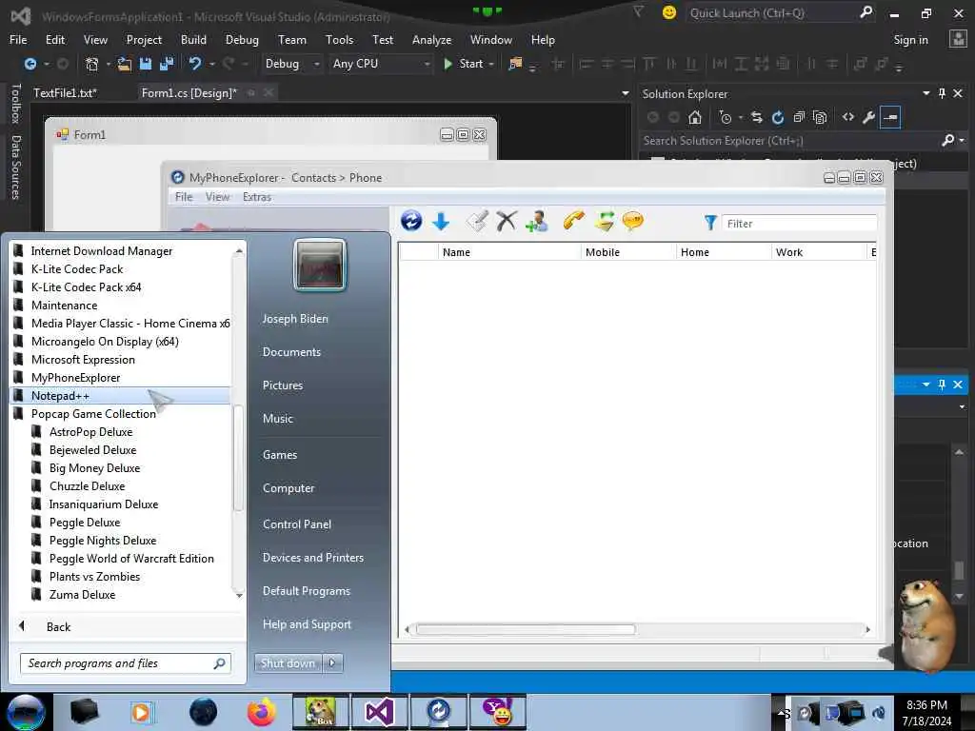
Task: Switch to the TextFile1.txt tab
Action: click(x=66, y=93)
